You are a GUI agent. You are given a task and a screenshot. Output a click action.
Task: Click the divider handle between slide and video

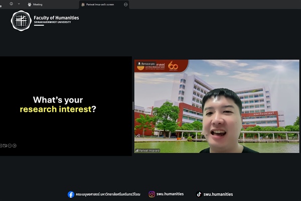coord(133,106)
